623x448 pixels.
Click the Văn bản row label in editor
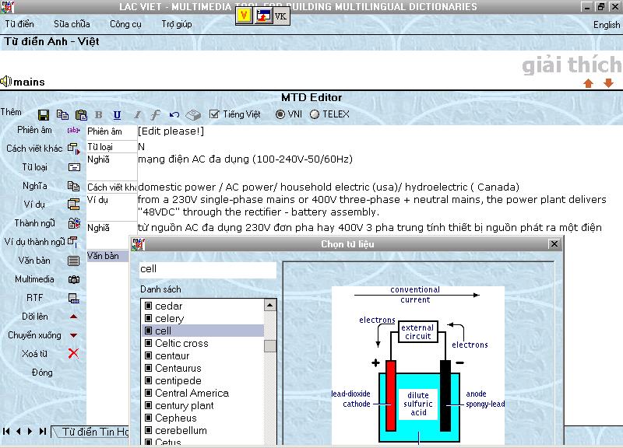point(107,256)
